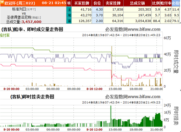Select the 和 (draw) row tab
The width and height of the screenshot is (181, 132).
click(69, 15)
